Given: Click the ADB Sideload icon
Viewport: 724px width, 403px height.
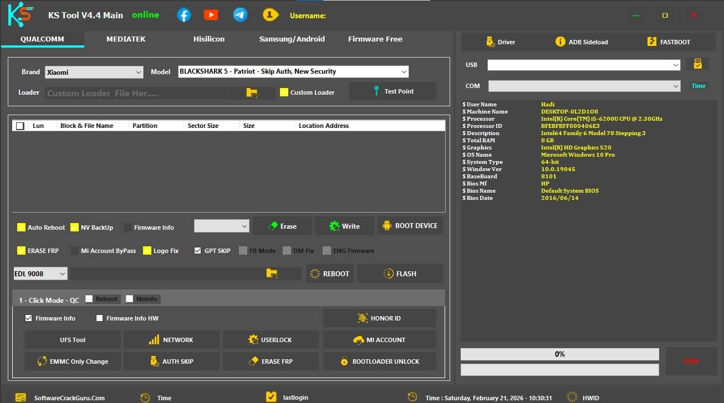Looking at the screenshot, I should pos(561,41).
